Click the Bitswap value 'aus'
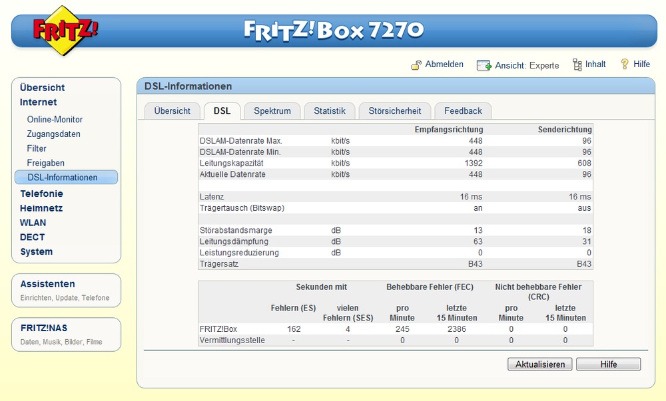The image size is (666, 401). pos(585,208)
